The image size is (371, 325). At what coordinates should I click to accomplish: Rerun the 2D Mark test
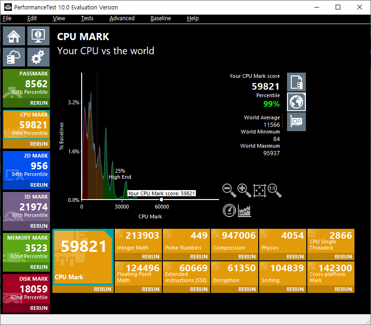(x=39, y=185)
